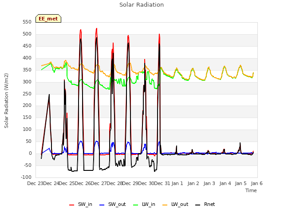The image size is (284, 213).
Task: Click the 150 y-axis tick value
Action: pos(27,117)
